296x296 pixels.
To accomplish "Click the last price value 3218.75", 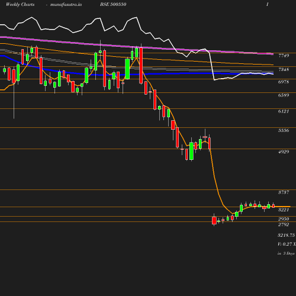I will (x=287, y=235).
